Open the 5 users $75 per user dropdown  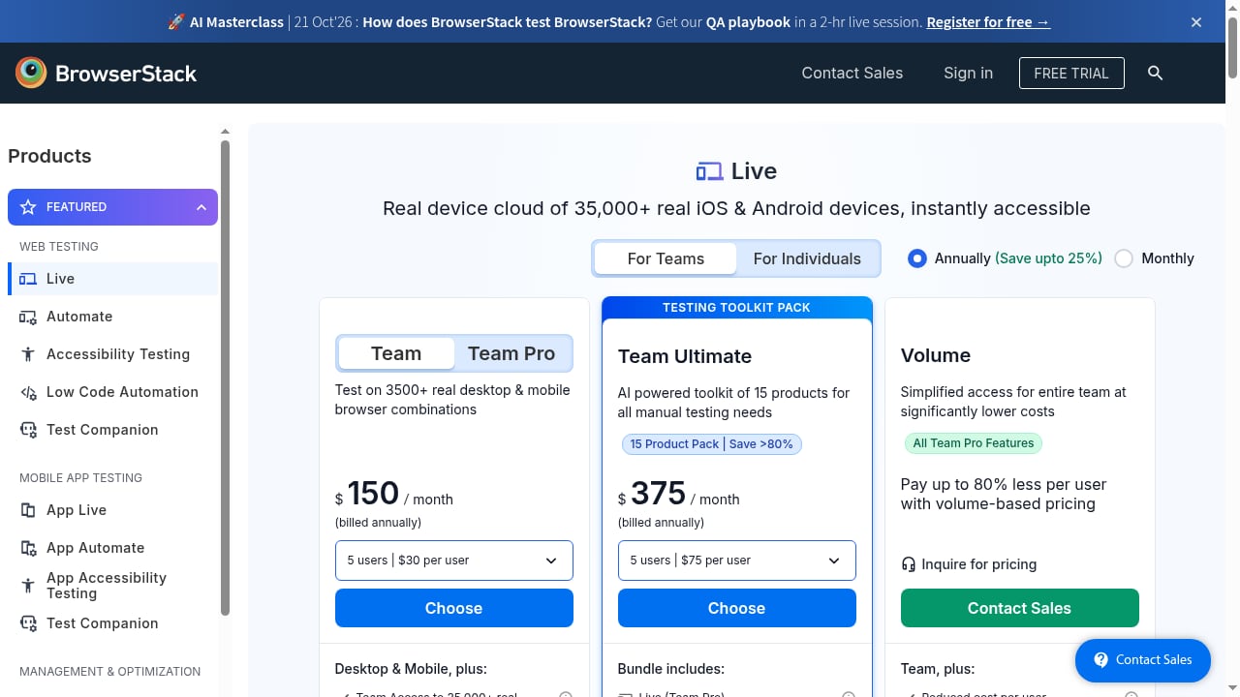click(737, 561)
